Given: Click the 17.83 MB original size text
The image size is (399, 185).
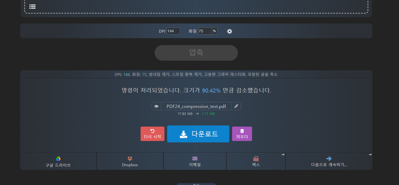Looking at the screenshot, I should (185, 114).
